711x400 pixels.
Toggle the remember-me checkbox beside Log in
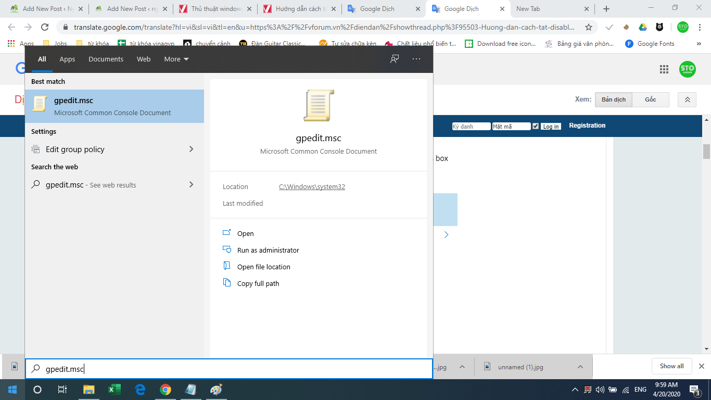coord(536,126)
